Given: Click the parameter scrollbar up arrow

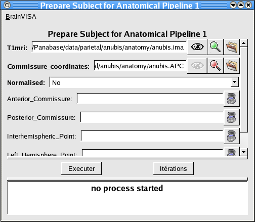Looking at the screenshot, I should [x=243, y=43].
